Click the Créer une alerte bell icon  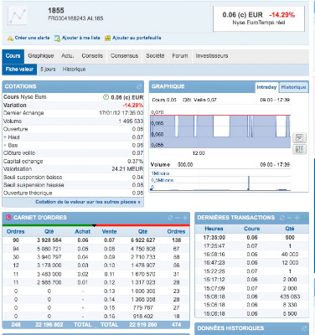click(10, 39)
